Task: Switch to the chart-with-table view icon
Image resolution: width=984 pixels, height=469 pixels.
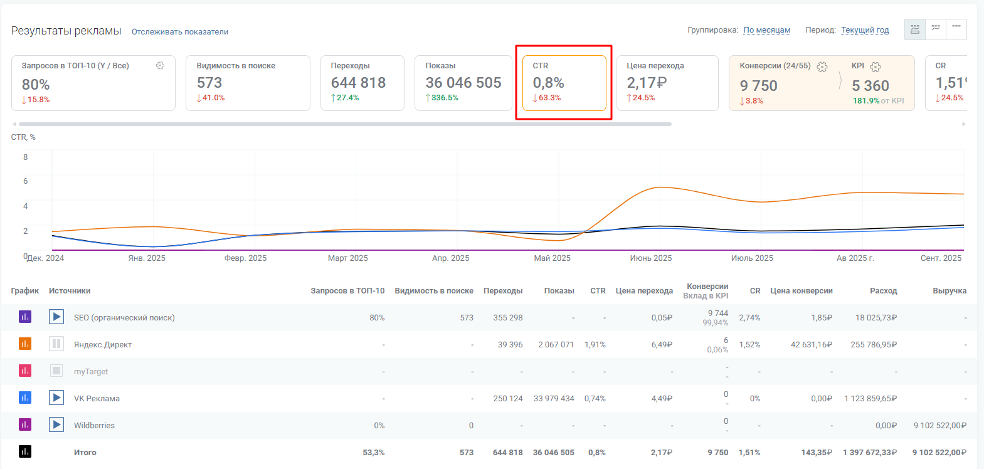Action: tap(915, 29)
